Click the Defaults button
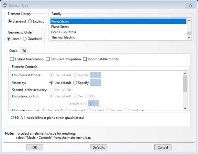198x154 pixels. (99, 147)
